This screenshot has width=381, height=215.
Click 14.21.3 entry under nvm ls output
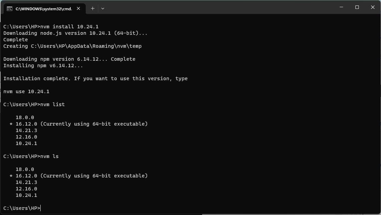coord(26,183)
